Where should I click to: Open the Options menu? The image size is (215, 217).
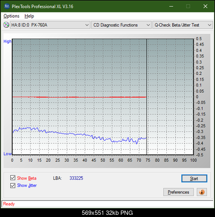11,16
